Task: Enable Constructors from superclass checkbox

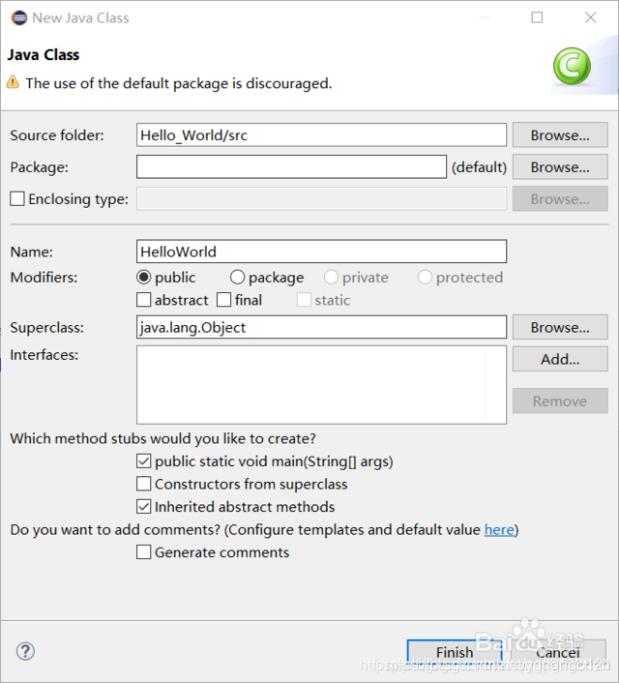Action: pos(144,484)
